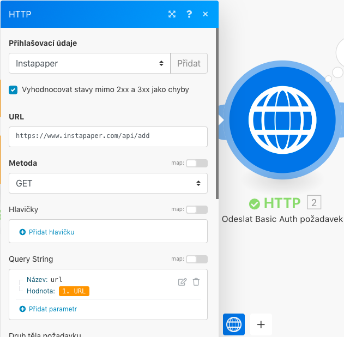
Task: Delete url parameter with trash icon
Action: [x=196, y=282]
